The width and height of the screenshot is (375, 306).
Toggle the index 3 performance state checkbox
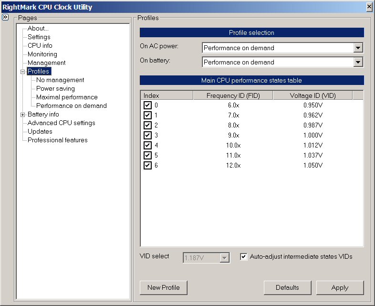click(x=148, y=135)
